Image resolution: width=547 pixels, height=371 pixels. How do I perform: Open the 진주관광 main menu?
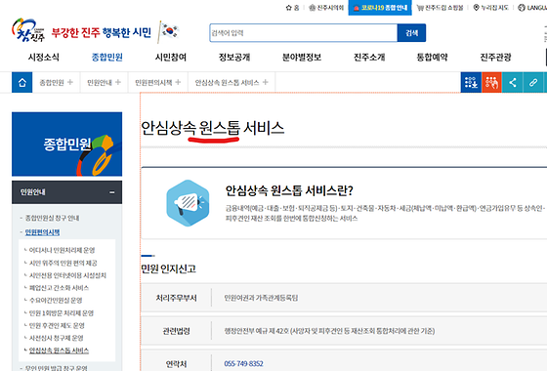[496, 58]
